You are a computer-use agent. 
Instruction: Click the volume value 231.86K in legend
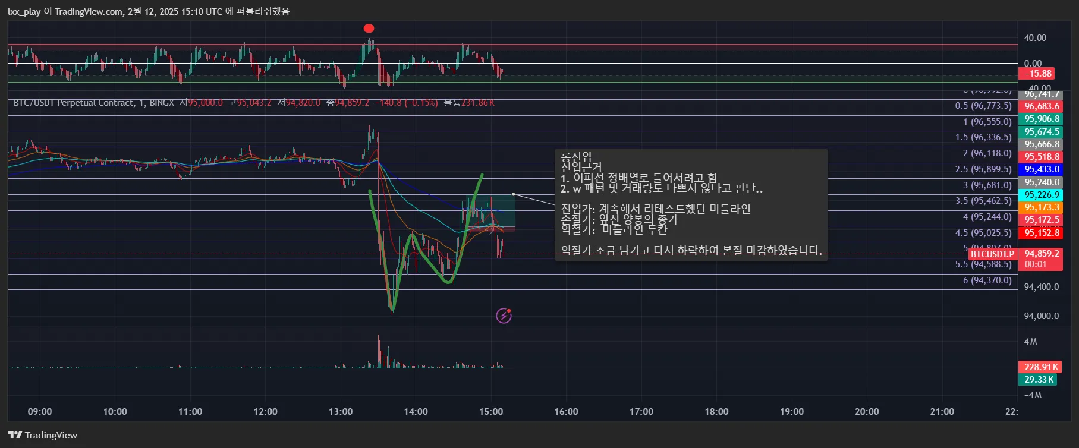click(x=478, y=103)
